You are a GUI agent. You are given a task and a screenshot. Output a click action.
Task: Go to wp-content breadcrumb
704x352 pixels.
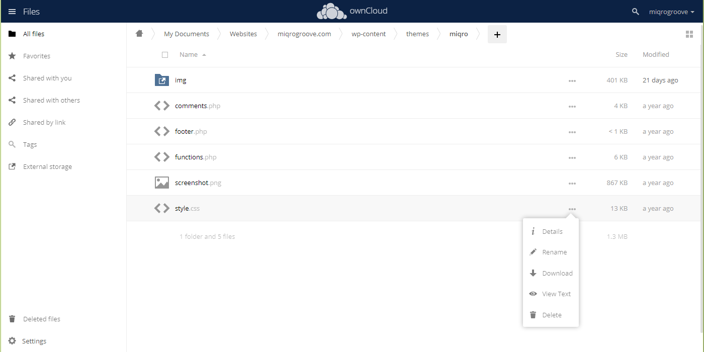[x=369, y=34]
